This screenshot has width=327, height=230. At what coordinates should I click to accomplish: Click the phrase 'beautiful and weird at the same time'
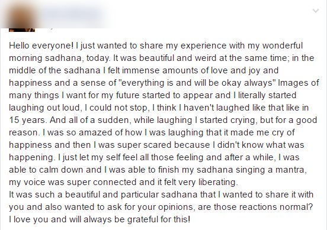(213, 58)
